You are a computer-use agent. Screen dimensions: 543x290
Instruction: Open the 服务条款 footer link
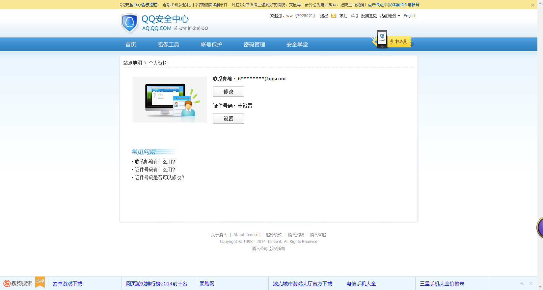(274, 235)
